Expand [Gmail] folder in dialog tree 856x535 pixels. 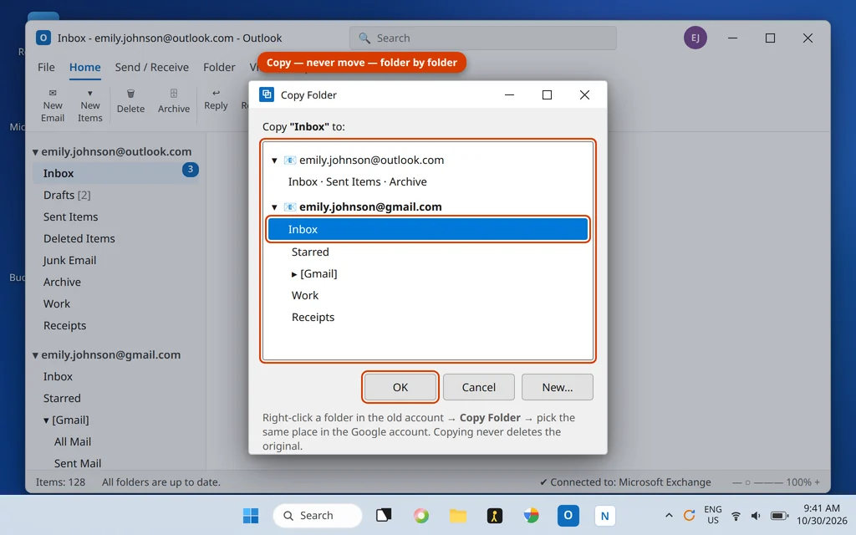tap(294, 274)
